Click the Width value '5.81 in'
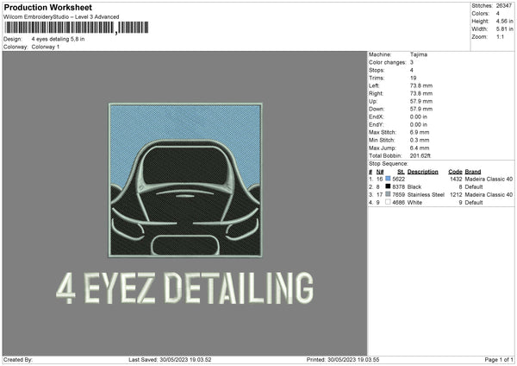The width and height of the screenshot is (517, 366). 504,29
